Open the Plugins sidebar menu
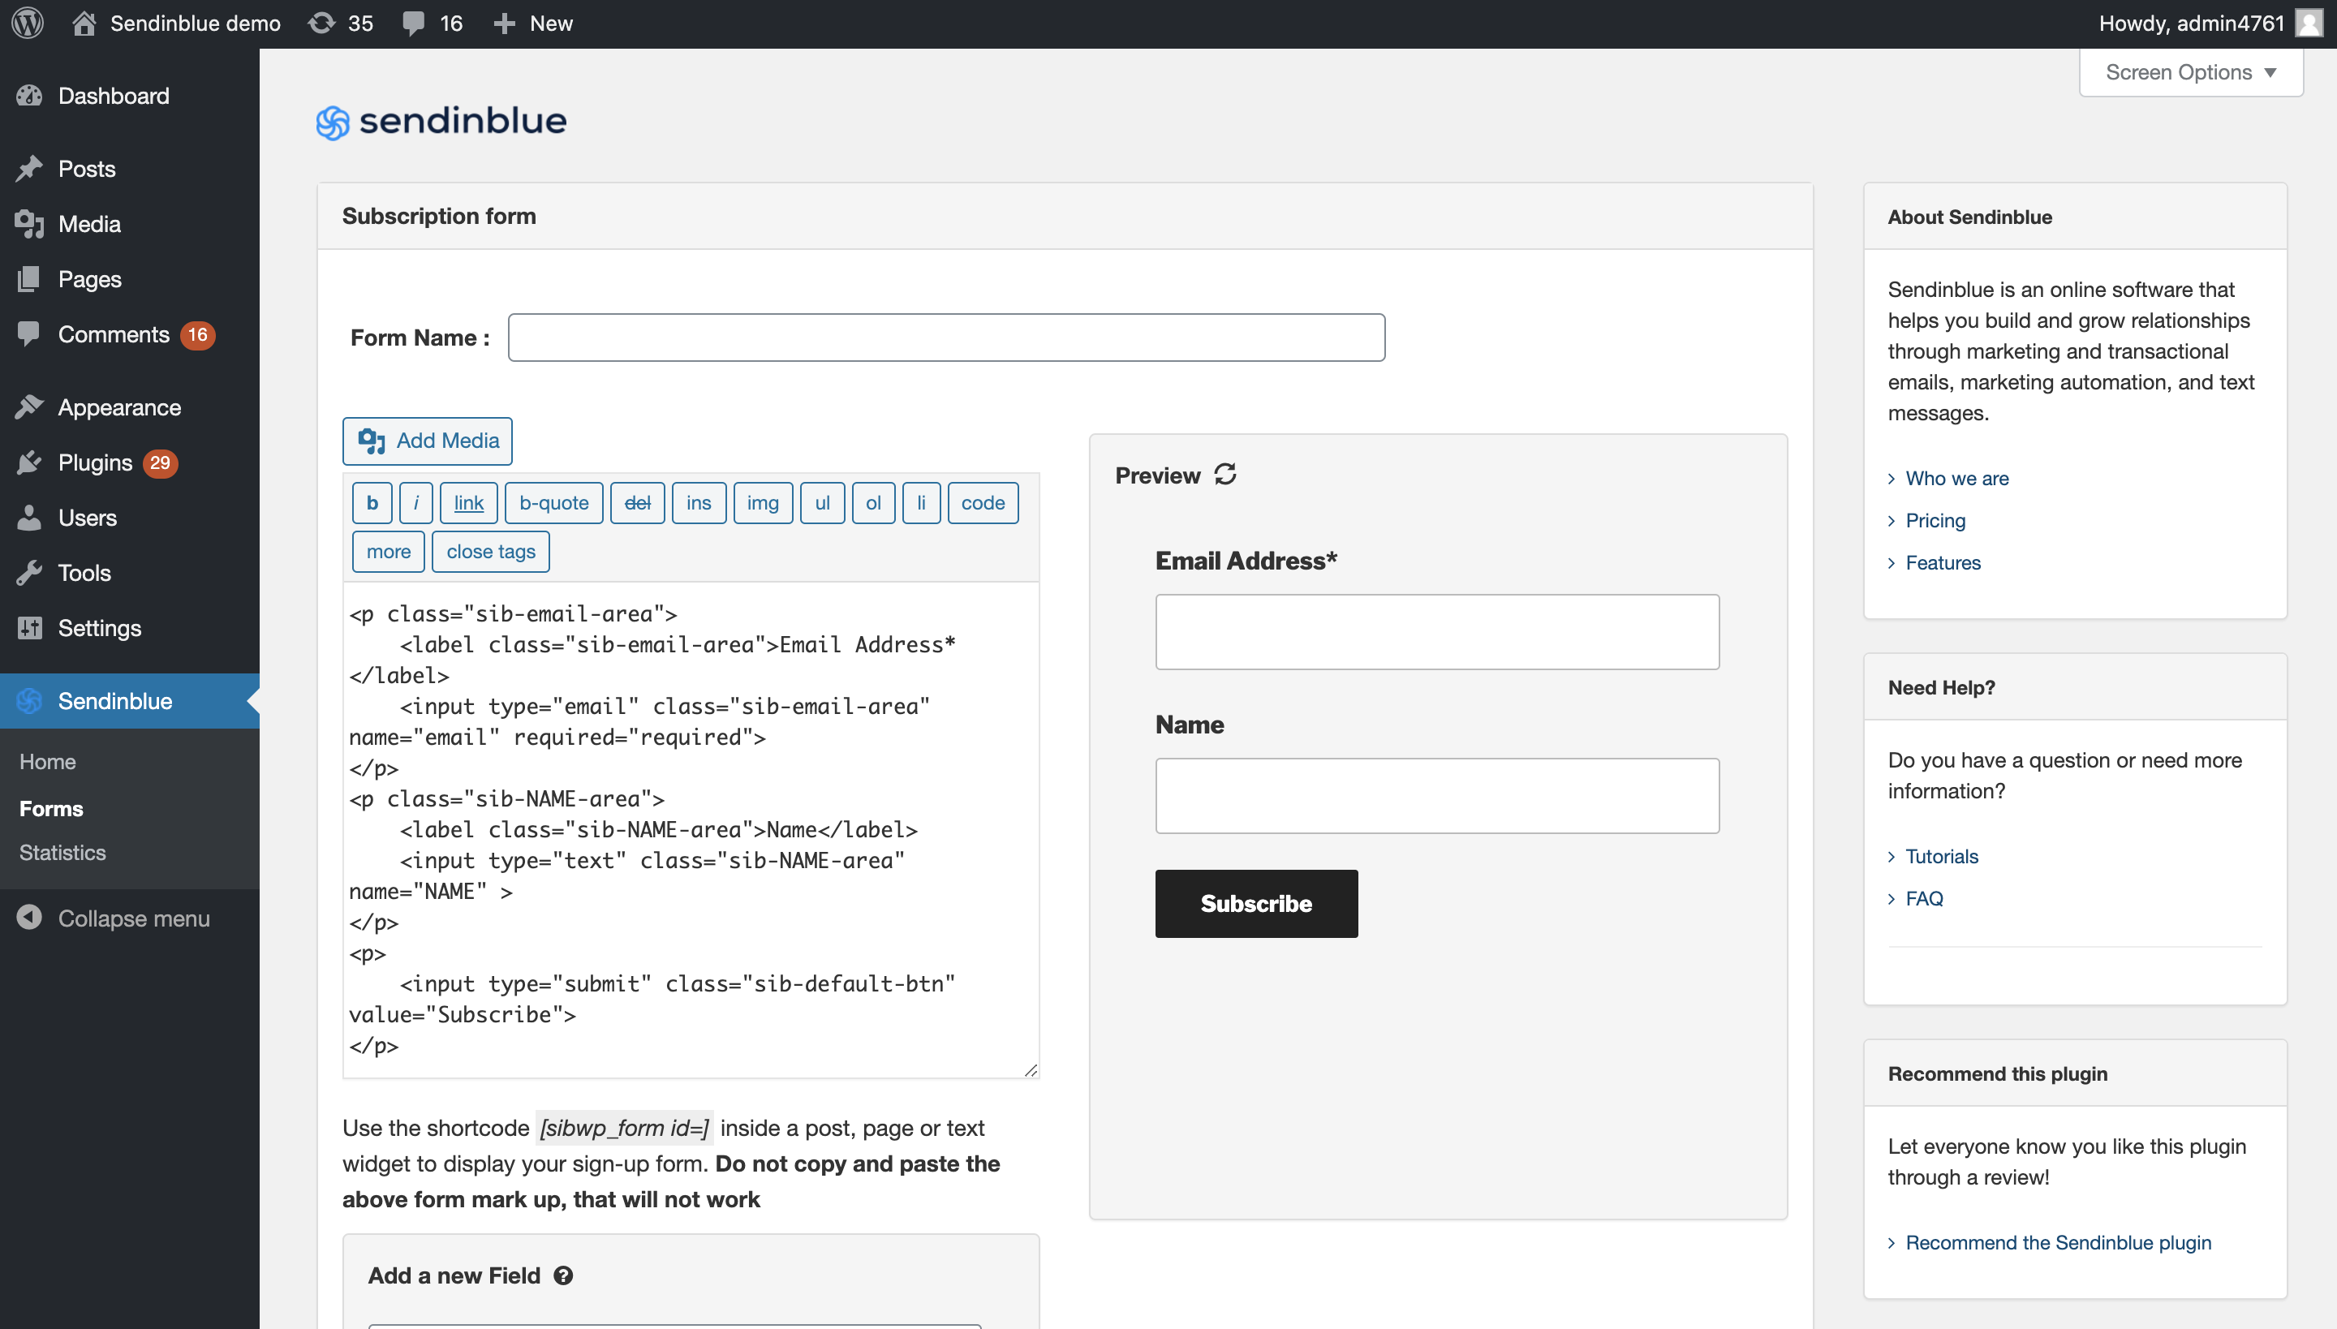 click(x=95, y=462)
